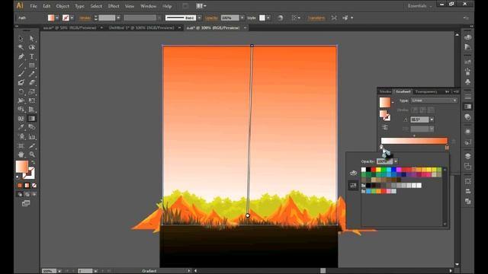The width and height of the screenshot is (488, 274).
Task: Select the Artboard tool
Action: tap(21, 145)
